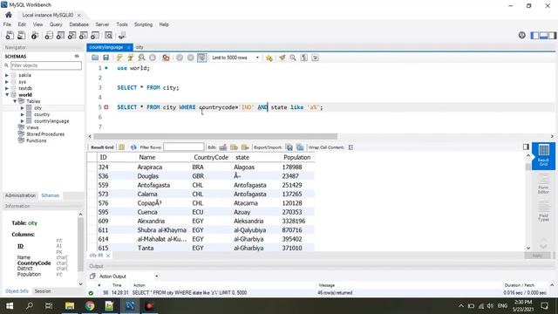The image size is (558, 314).
Task: Toggle the left sidebar panel visibility
Action: pyautogui.click(x=534, y=35)
